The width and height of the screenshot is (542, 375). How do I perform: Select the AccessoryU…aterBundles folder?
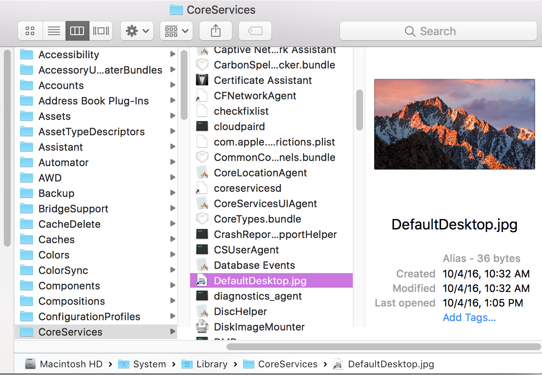(96, 70)
